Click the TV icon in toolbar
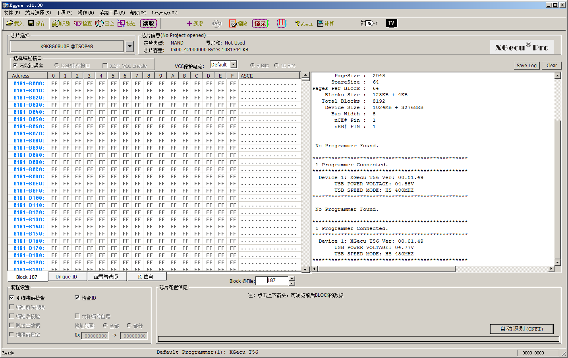This screenshot has width=568, height=358. coord(391,23)
